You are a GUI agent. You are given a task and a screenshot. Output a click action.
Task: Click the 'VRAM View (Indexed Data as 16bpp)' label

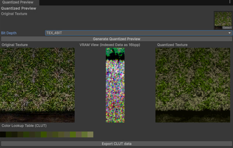[x=110, y=45]
